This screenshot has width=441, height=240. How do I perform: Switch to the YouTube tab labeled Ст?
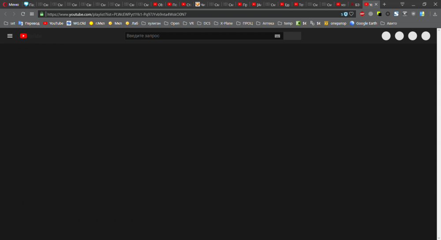pos(187,4)
